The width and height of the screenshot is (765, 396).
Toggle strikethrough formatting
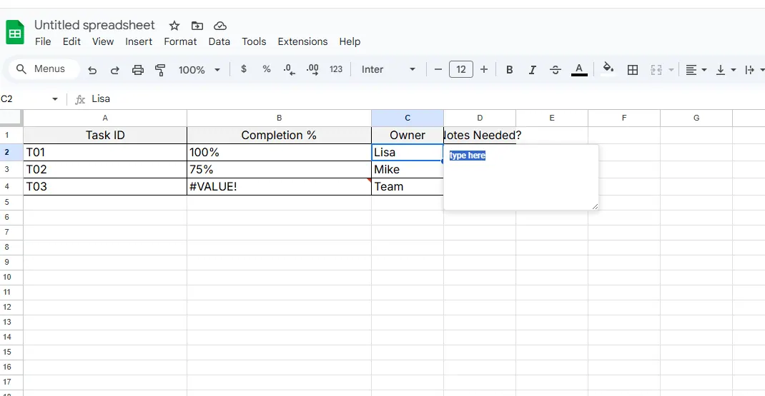(556, 70)
